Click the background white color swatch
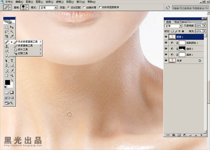This screenshot has height=150, width=210. (12, 86)
